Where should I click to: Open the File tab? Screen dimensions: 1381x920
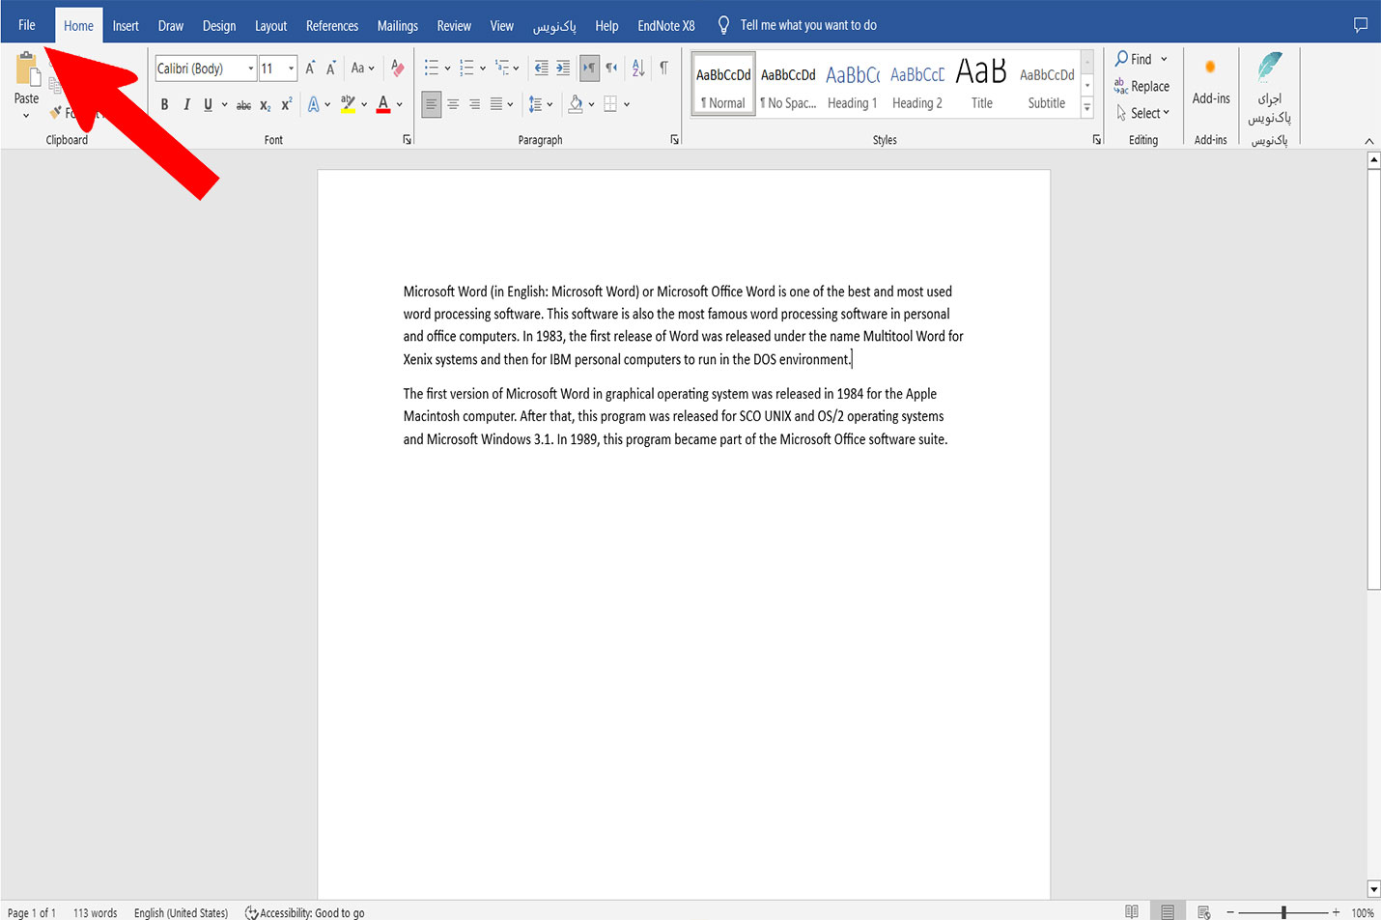27,25
